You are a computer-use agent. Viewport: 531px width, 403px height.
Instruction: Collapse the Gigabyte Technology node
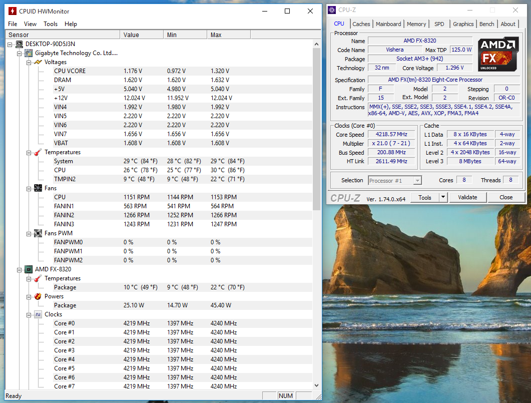[20, 54]
